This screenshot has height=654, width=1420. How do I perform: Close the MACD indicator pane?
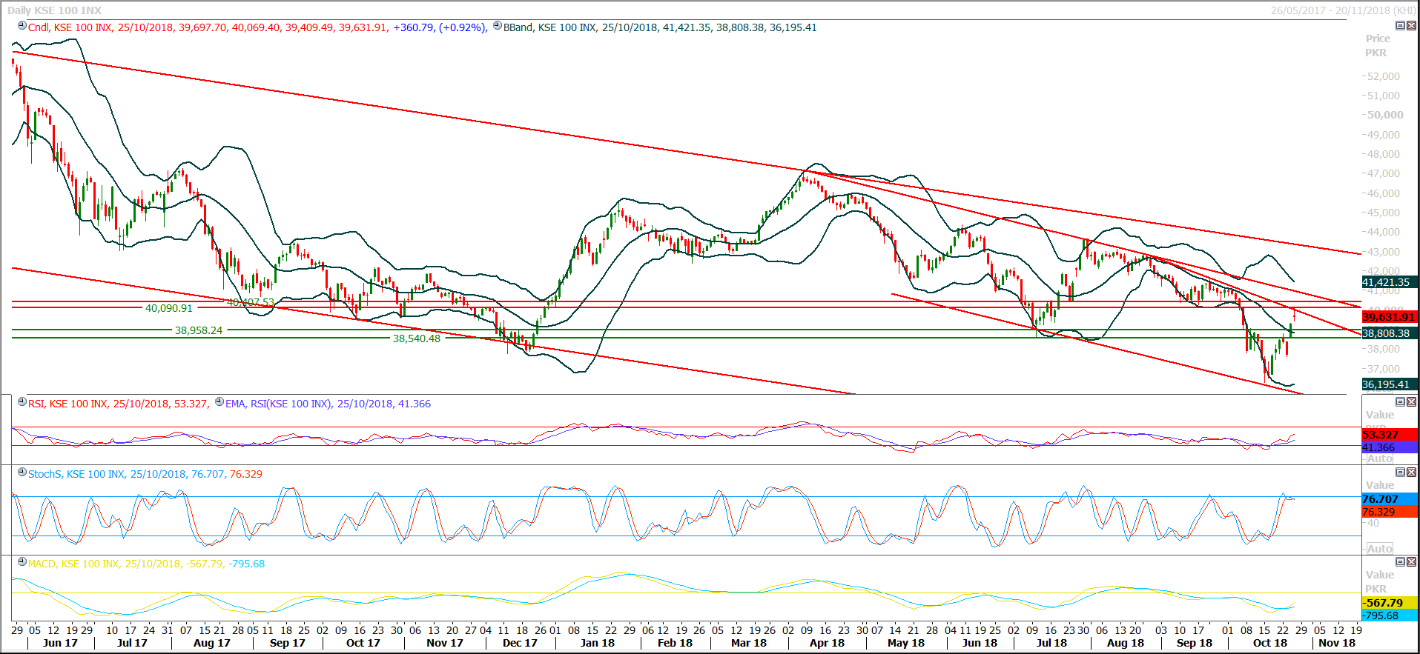pyautogui.click(x=1411, y=562)
